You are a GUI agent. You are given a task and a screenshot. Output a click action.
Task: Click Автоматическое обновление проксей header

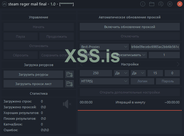(129, 17)
